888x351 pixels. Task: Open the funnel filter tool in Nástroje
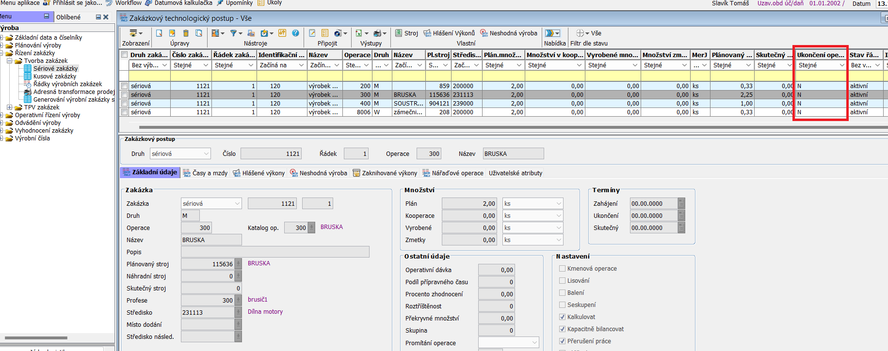[234, 33]
